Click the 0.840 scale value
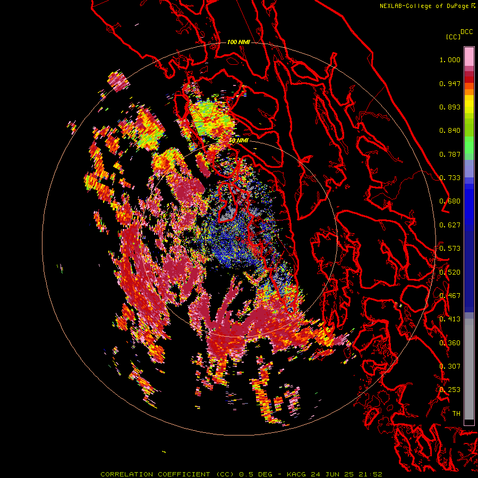The height and width of the screenshot is (478, 478). coord(450,131)
